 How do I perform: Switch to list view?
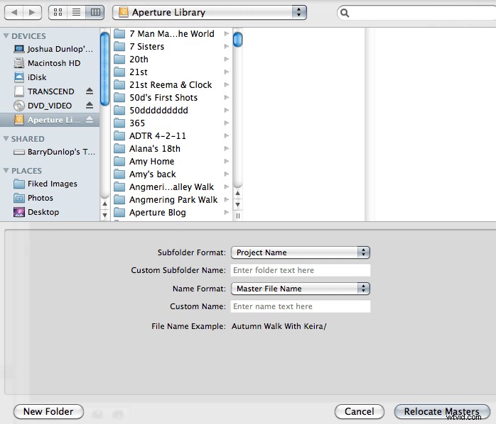(x=76, y=12)
